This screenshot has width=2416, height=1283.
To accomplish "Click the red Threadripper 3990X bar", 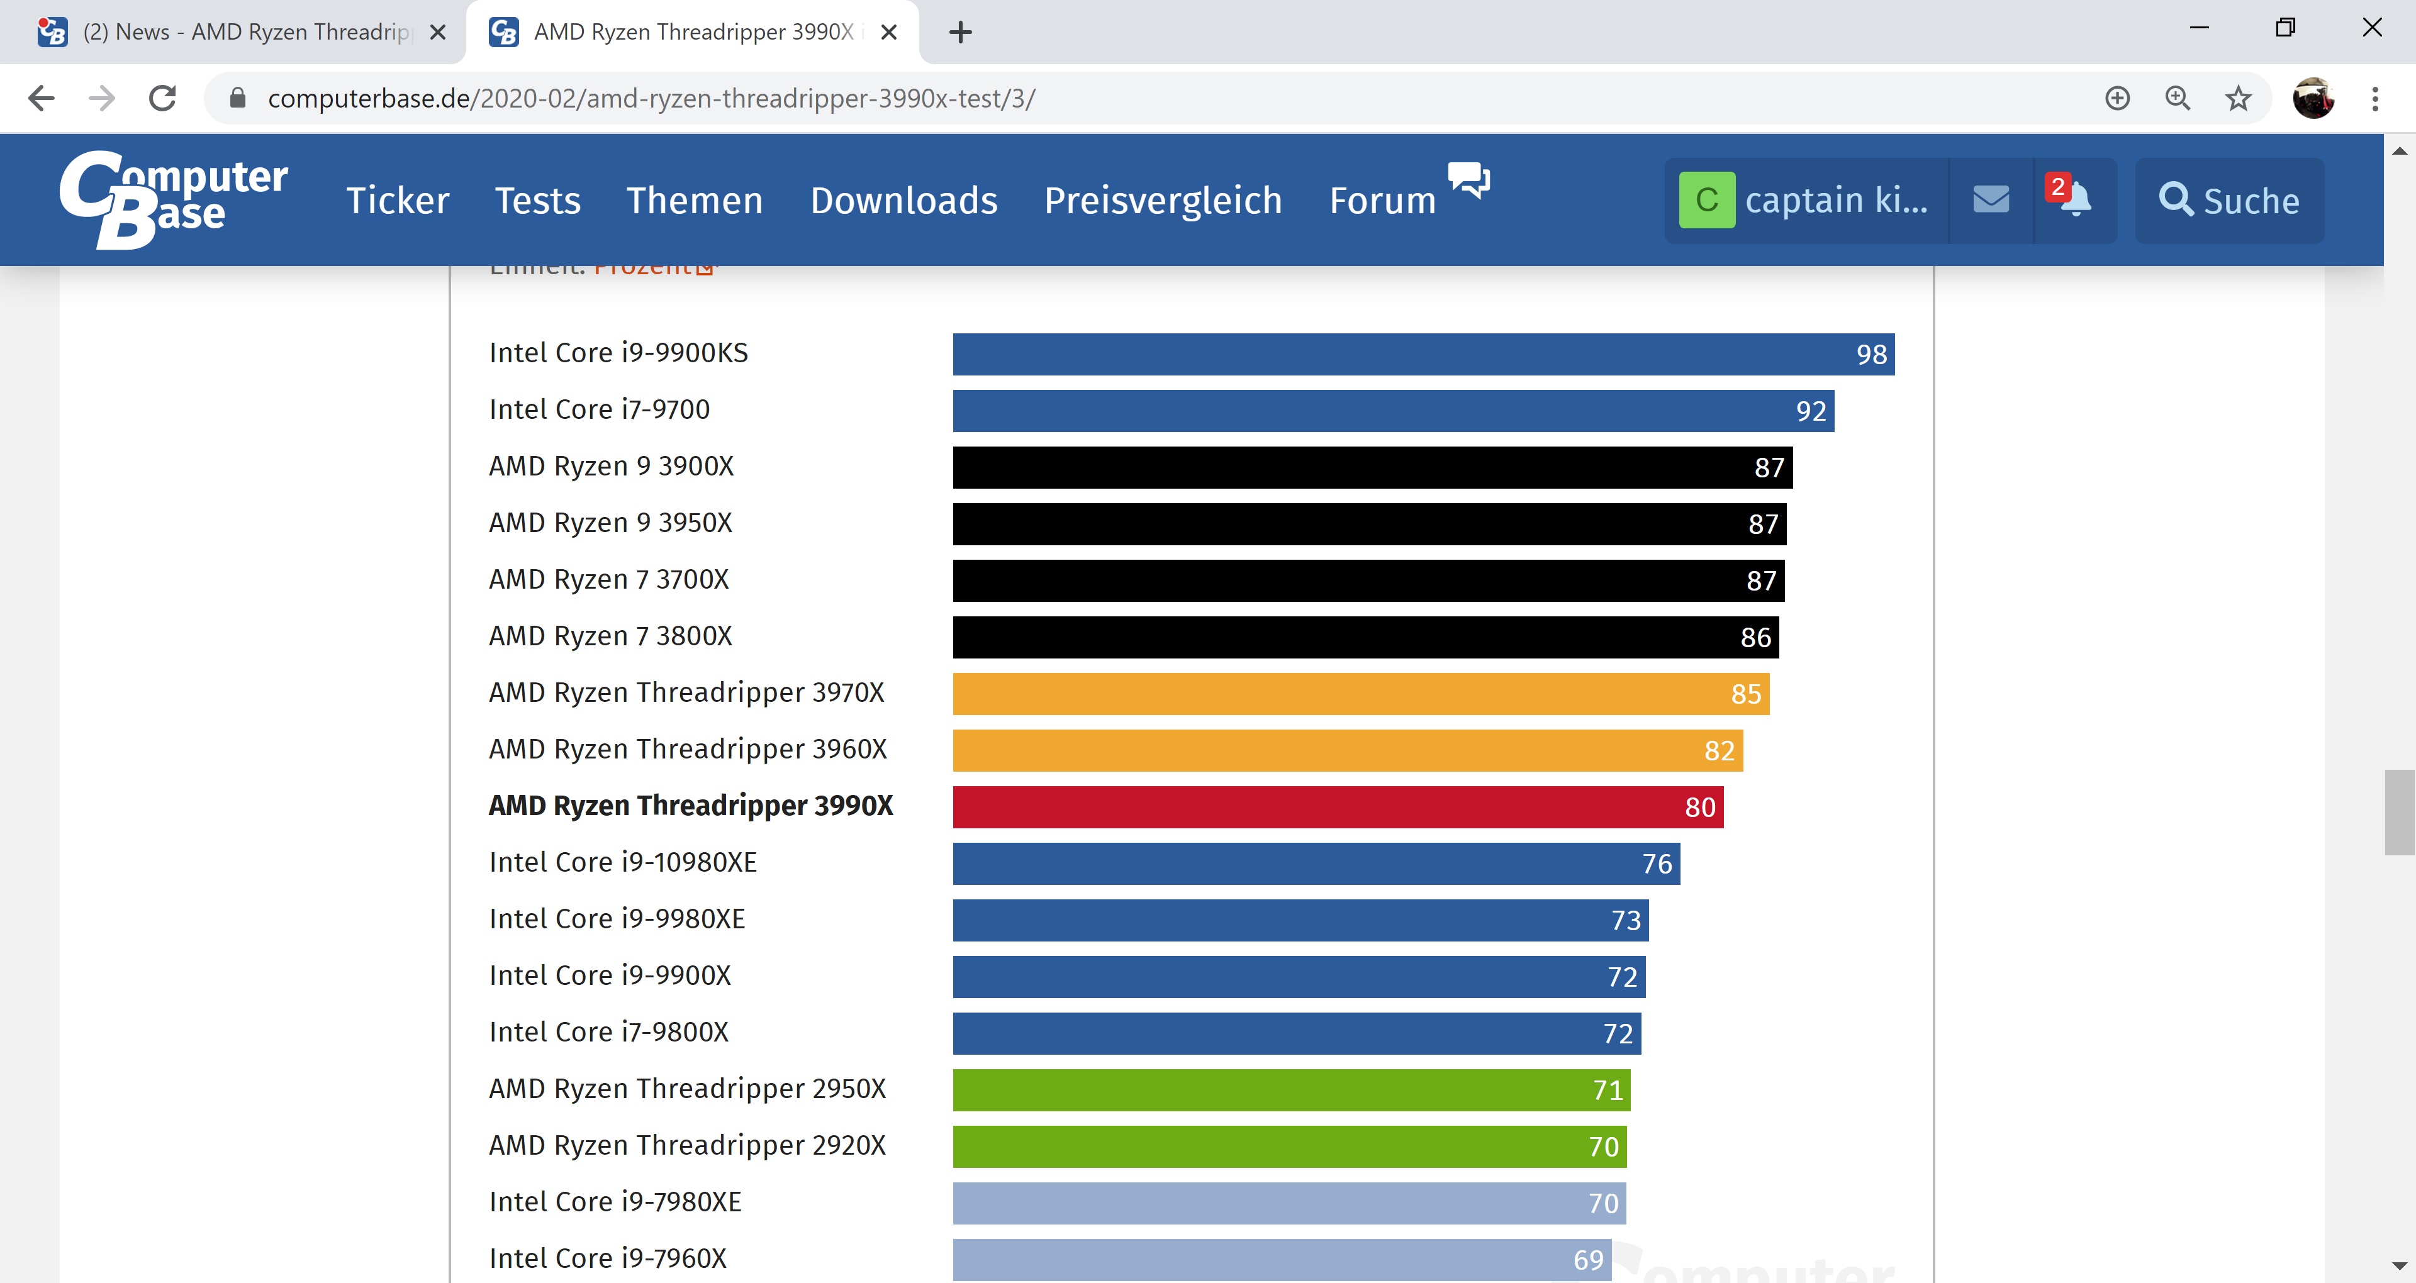I will [x=1338, y=808].
